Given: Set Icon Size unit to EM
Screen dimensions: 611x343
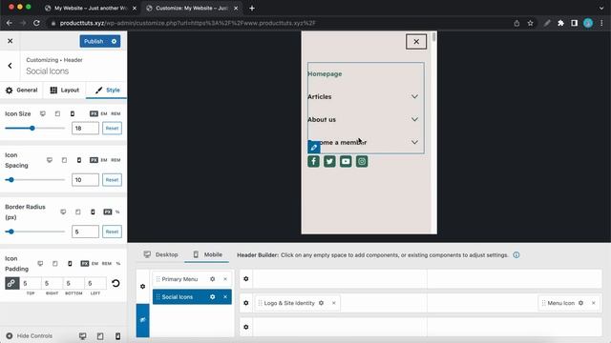Looking at the screenshot, I should (x=104, y=113).
